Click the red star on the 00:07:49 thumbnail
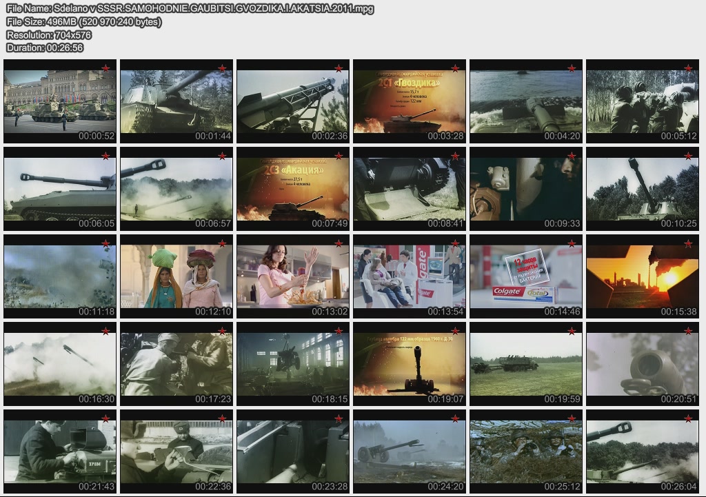Image resolution: width=706 pixels, height=497 pixels. [339, 156]
